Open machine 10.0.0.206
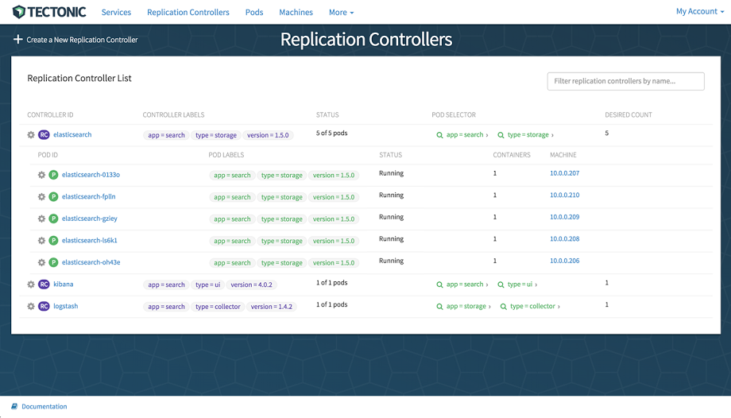The height and width of the screenshot is (418, 731). (565, 261)
